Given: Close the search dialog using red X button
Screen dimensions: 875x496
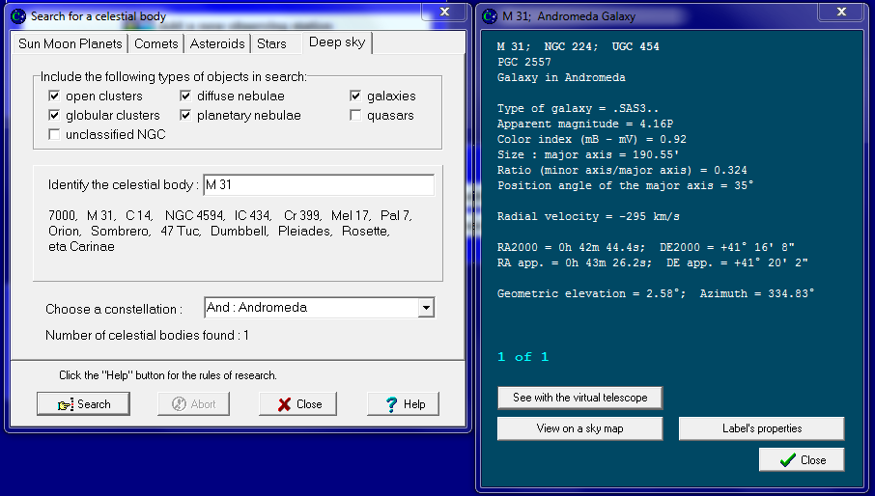Looking at the screenshot, I should click(x=298, y=404).
